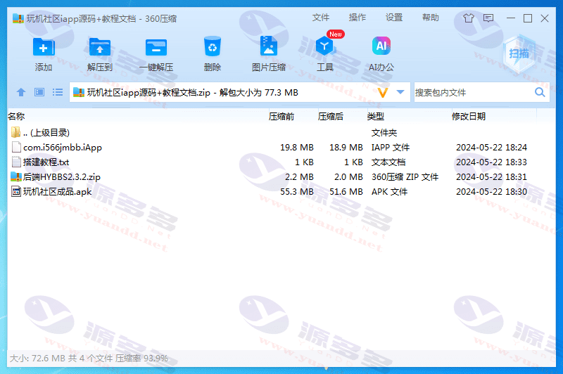Switch to list view icon

(x=58, y=93)
